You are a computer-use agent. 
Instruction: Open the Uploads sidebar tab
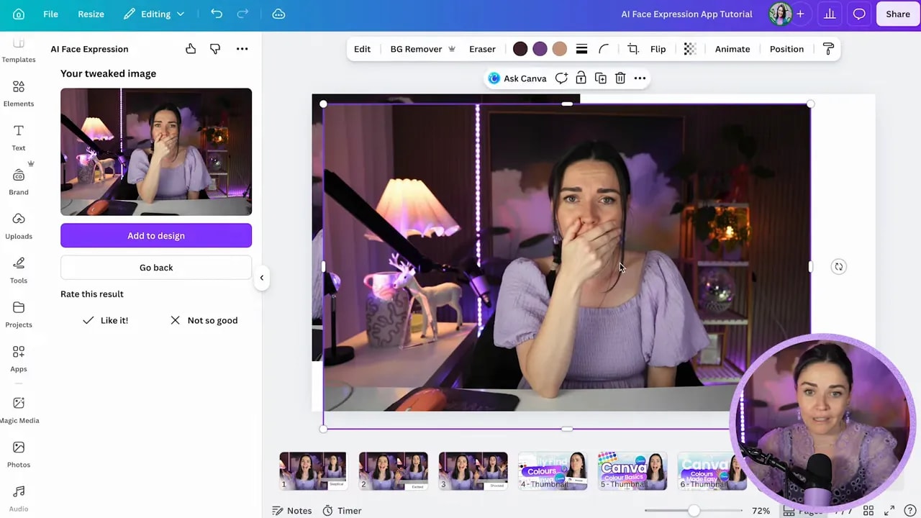(19, 226)
